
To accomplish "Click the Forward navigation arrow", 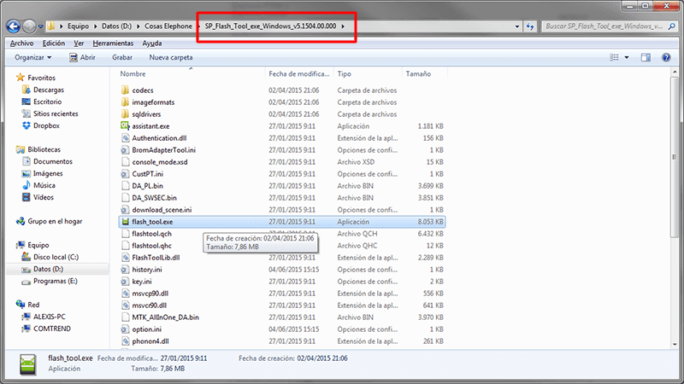I will (x=29, y=26).
